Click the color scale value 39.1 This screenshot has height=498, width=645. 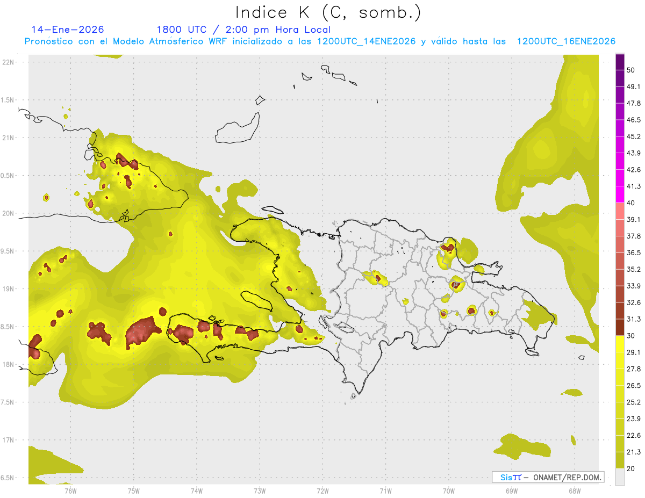point(634,220)
